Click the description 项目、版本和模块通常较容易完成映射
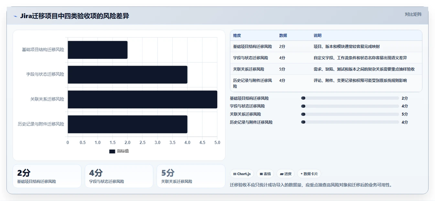435x201 pixels. pyautogui.click(x=347, y=47)
